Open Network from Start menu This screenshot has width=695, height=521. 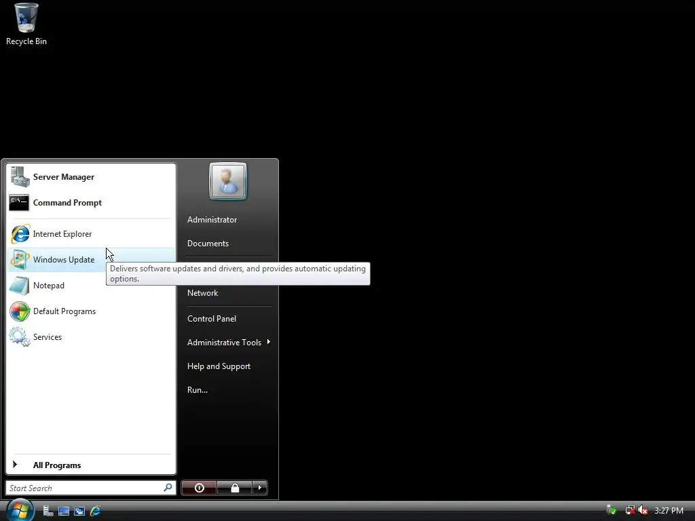[x=228, y=293]
